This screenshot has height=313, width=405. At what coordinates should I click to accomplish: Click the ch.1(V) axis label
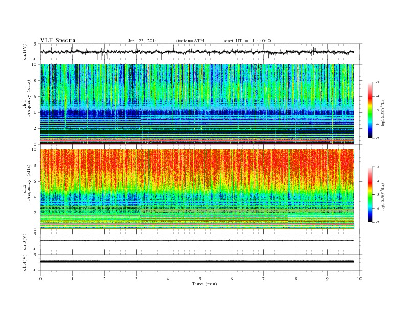[25, 53]
